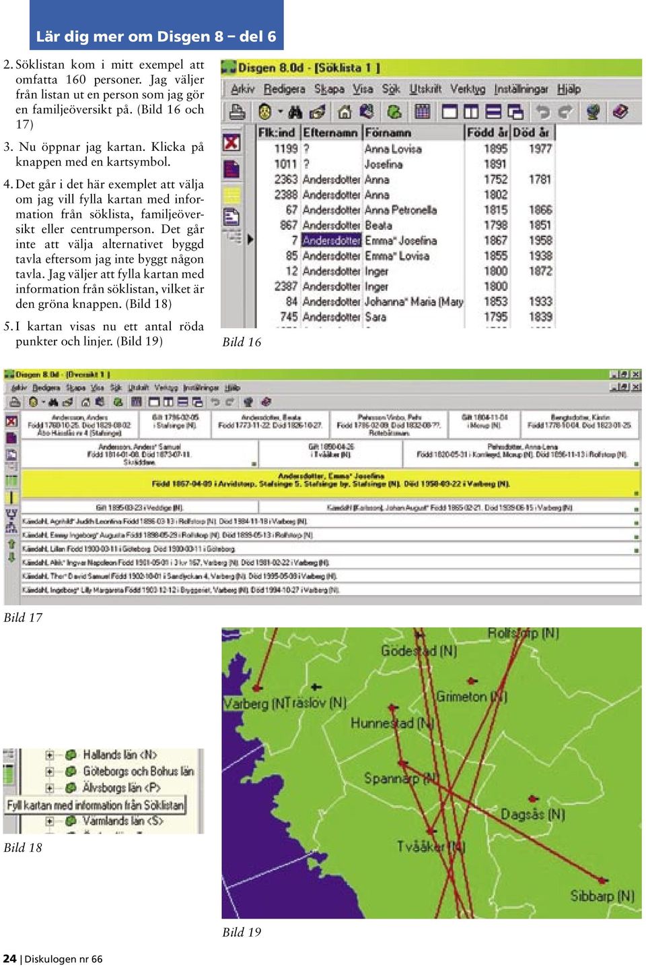The width and height of the screenshot is (646, 967).
Task: Sort by the Död år column header
Action: pyautogui.click(x=532, y=133)
